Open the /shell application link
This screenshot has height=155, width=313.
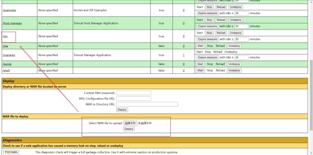click(6, 70)
